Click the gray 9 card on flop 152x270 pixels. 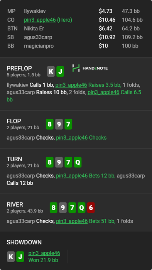click(59, 124)
